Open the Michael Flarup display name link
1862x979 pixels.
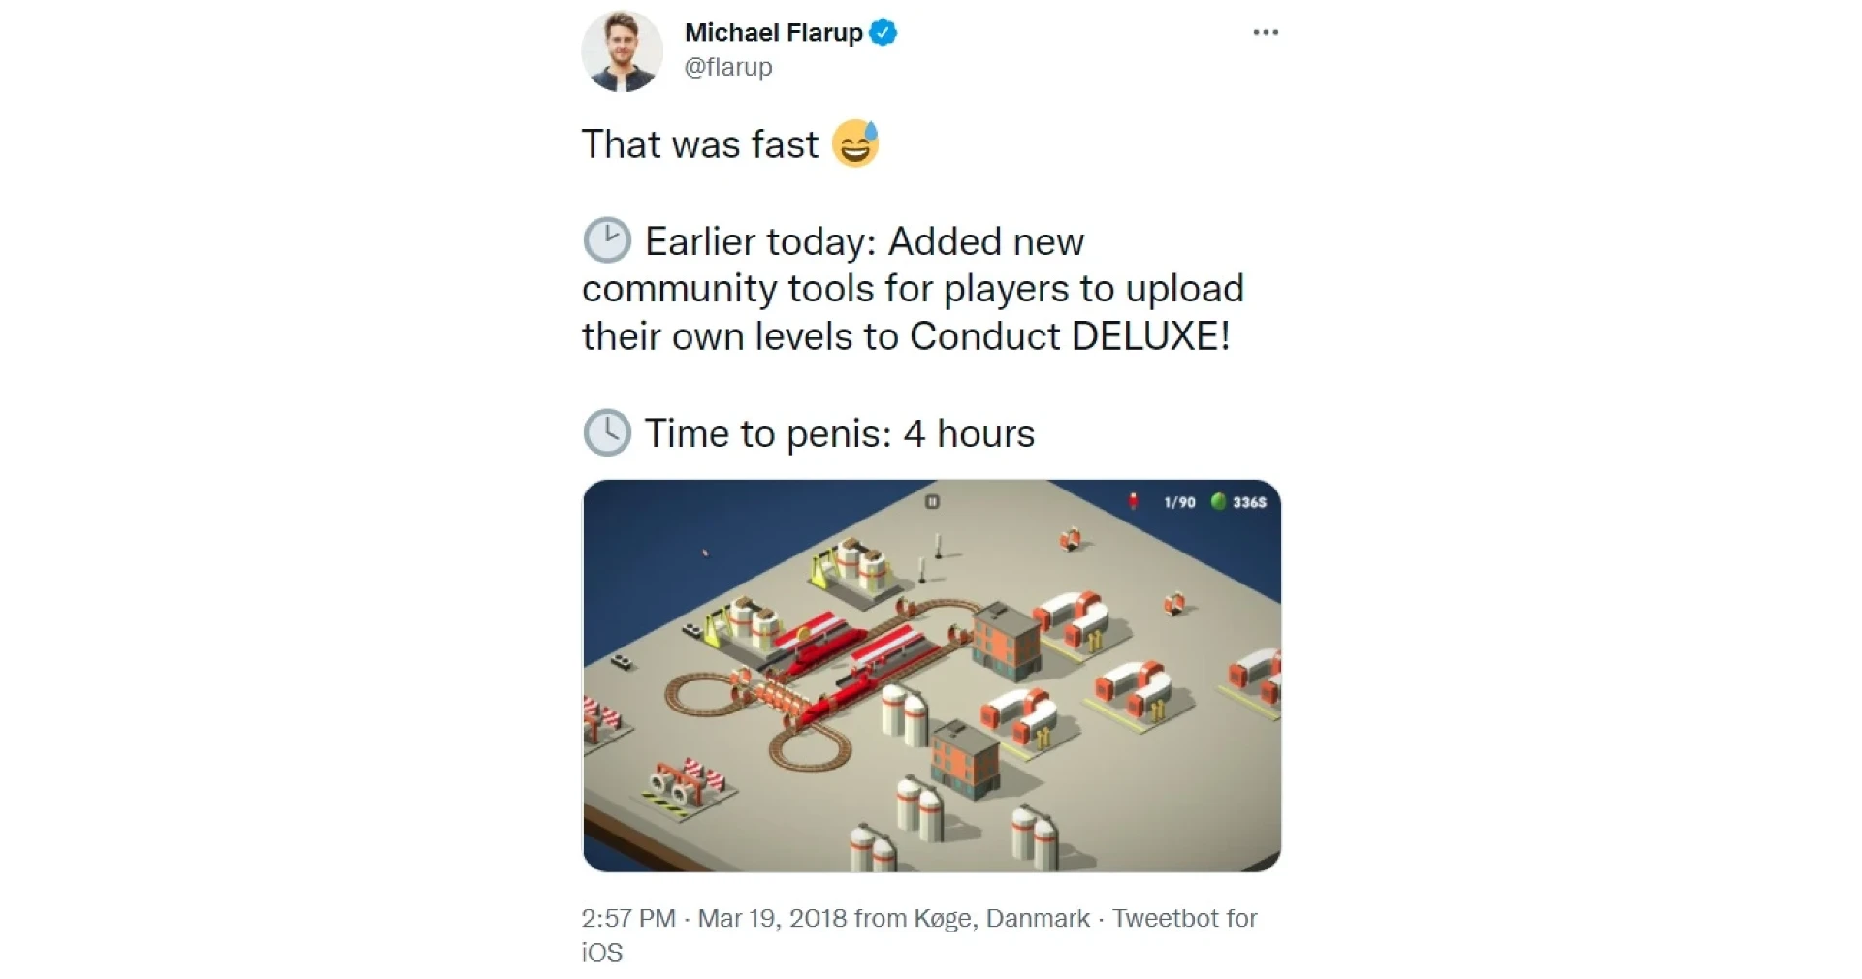(773, 33)
